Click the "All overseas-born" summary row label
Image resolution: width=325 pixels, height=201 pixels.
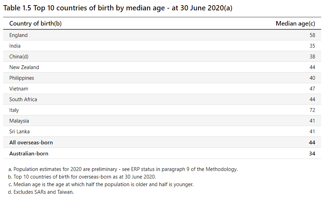pos(31,142)
